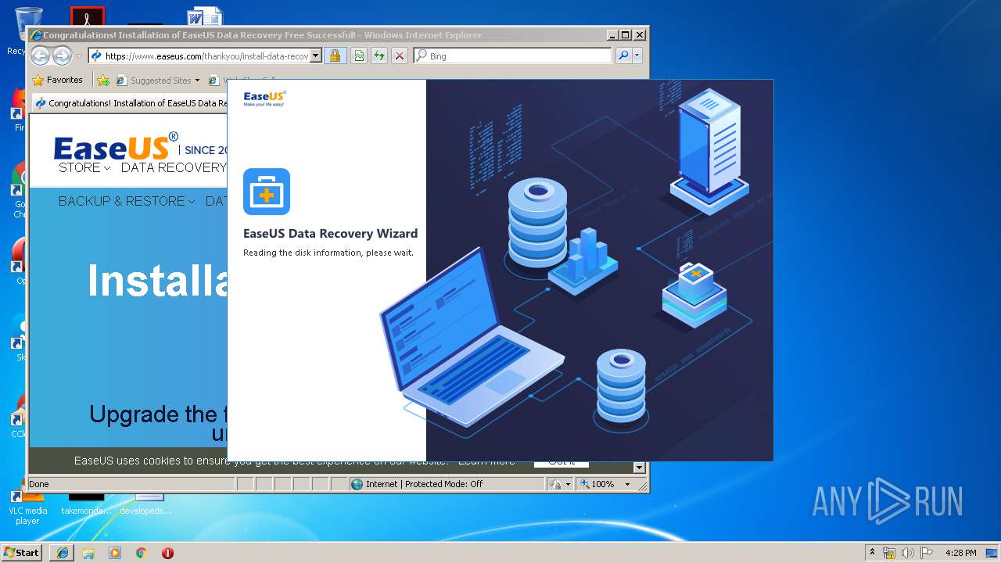Click the EaseUS logo on the webpage

pyautogui.click(x=116, y=147)
